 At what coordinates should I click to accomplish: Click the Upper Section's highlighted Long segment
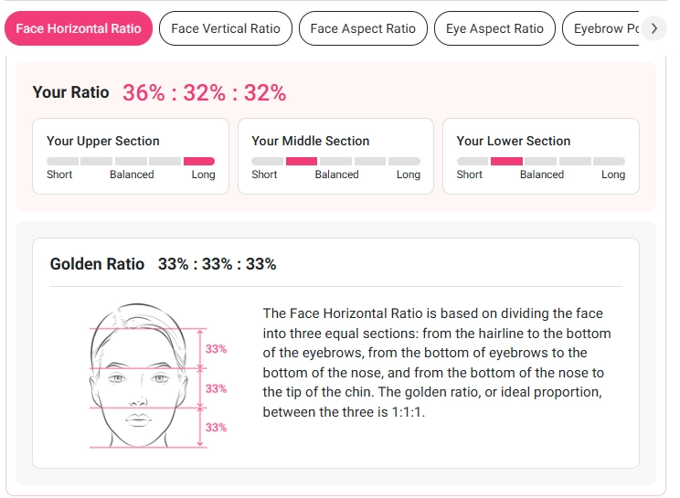pyautogui.click(x=199, y=161)
